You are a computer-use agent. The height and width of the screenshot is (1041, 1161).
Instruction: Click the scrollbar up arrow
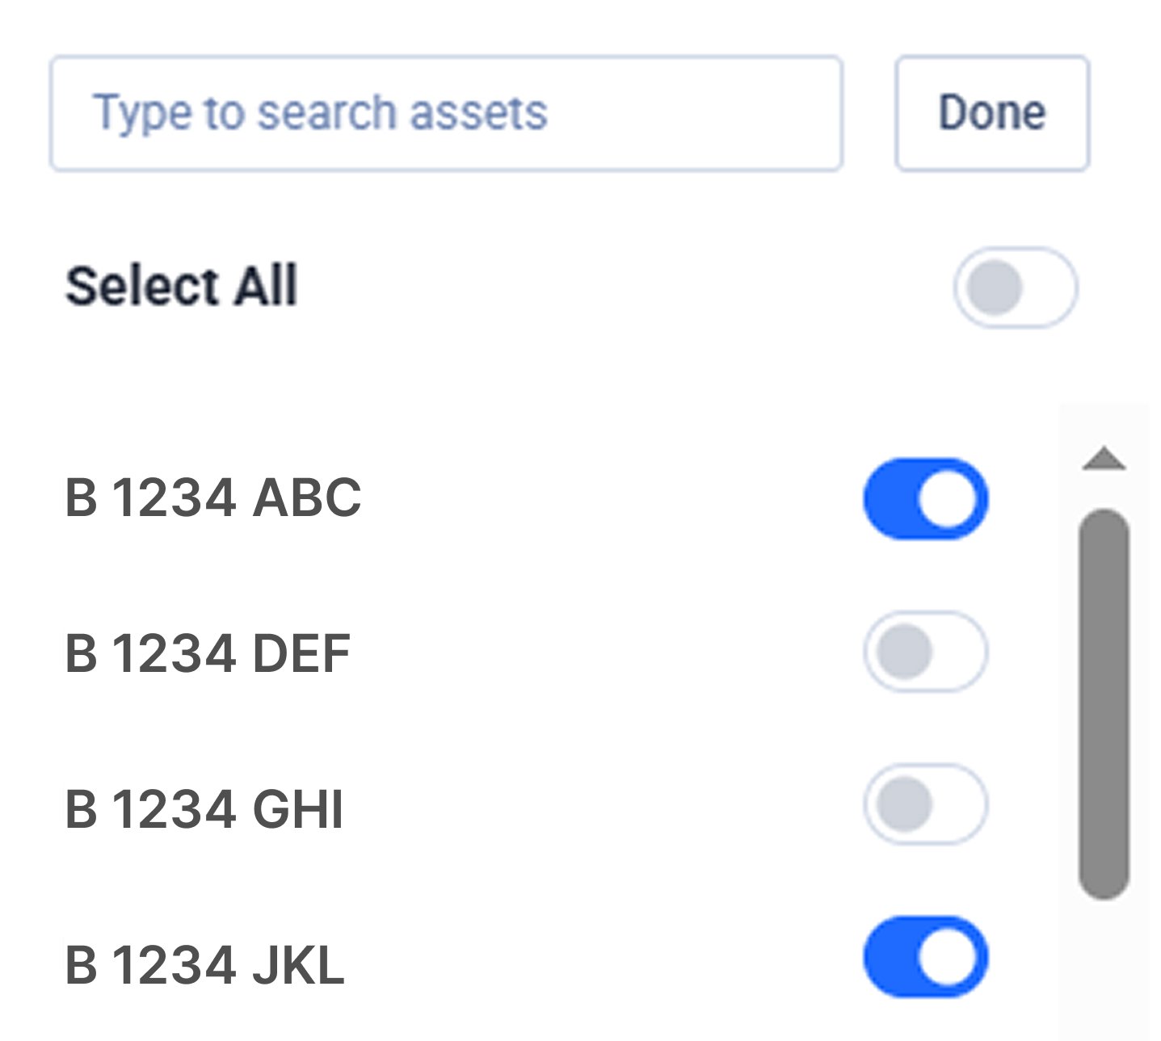(1101, 460)
